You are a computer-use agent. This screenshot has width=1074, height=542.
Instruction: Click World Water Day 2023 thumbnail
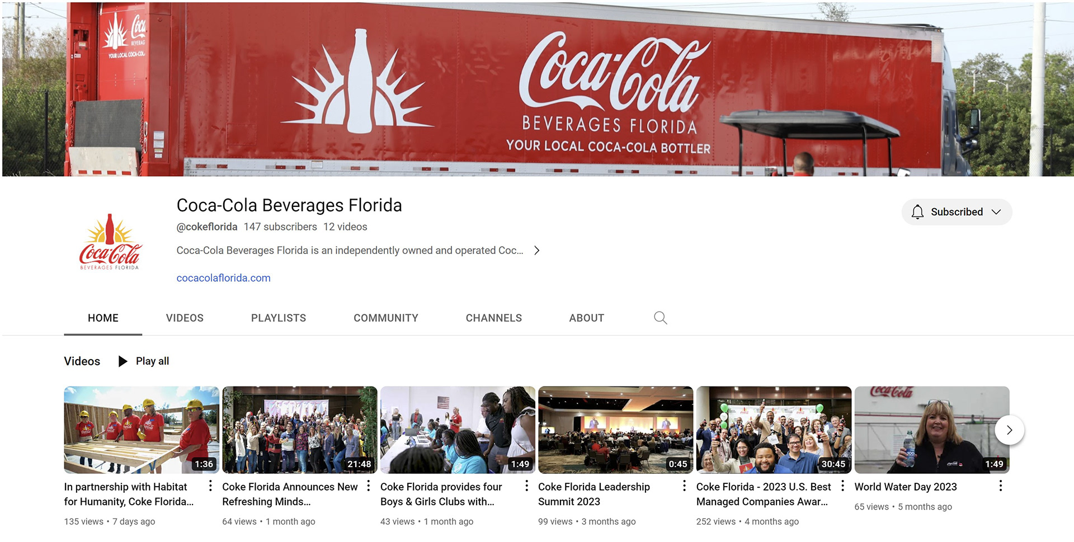pyautogui.click(x=932, y=430)
